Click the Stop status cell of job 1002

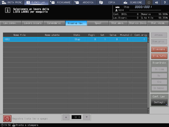tap(77, 39)
